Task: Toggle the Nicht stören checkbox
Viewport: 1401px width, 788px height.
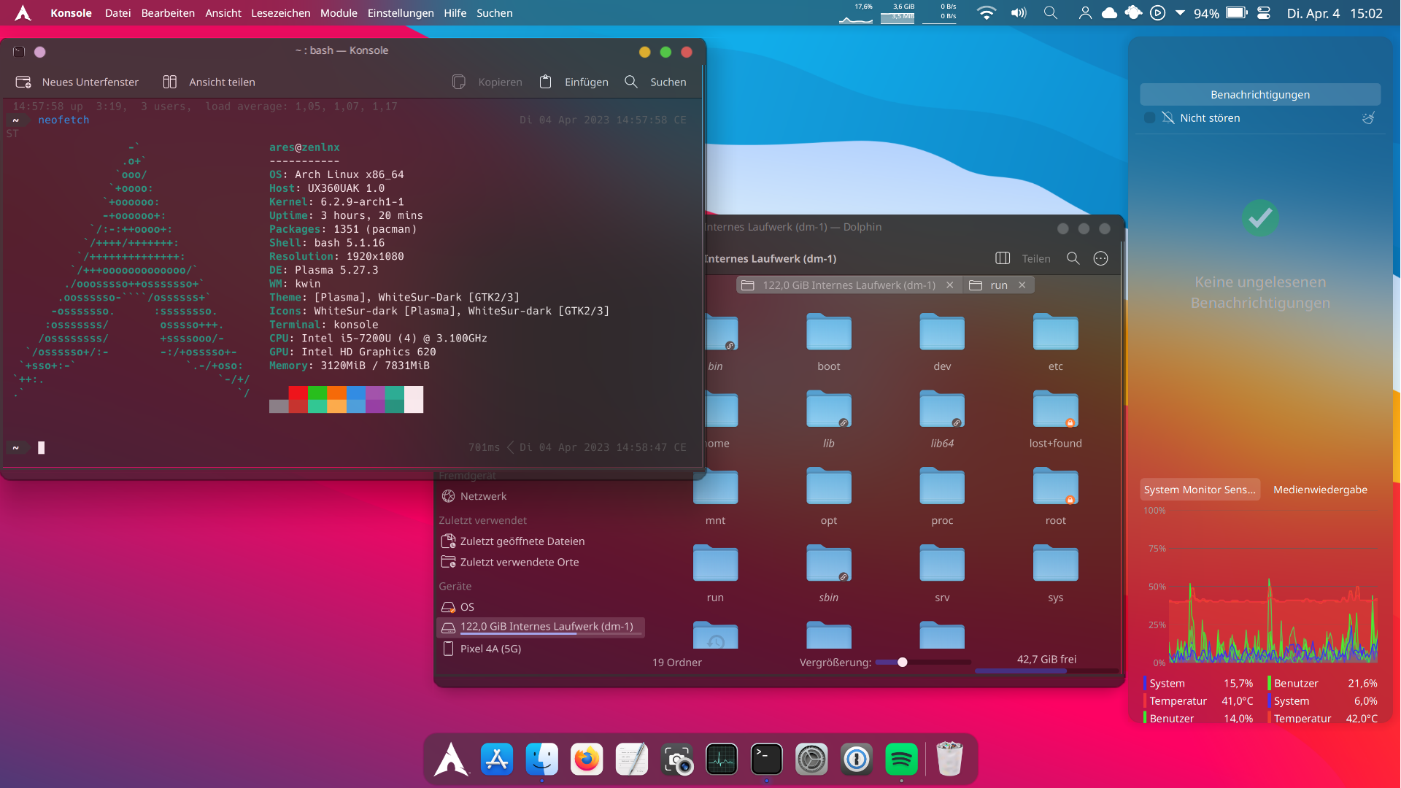Action: (1150, 117)
